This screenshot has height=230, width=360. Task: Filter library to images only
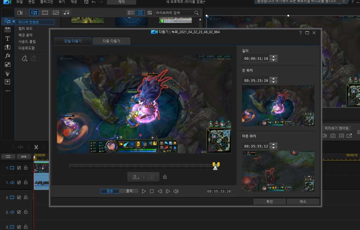click(x=56, y=13)
